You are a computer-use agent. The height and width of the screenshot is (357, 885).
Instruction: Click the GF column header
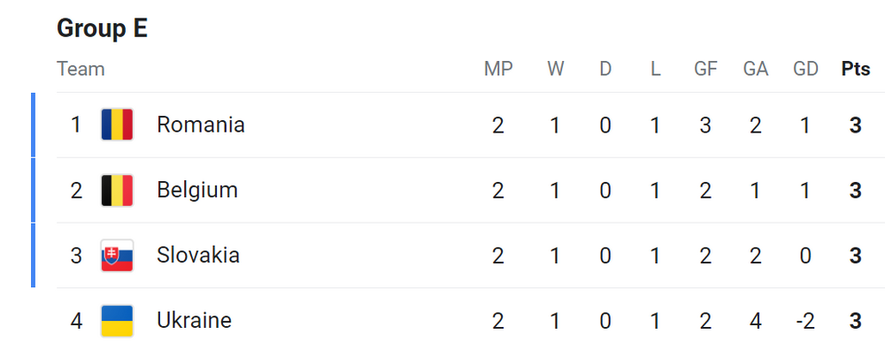tap(705, 69)
